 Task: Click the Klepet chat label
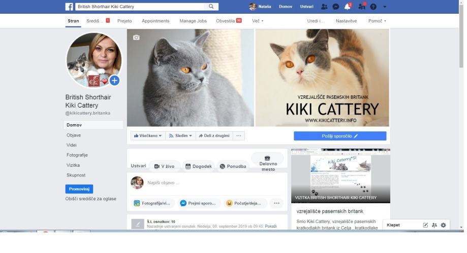(x=393, y=225)
